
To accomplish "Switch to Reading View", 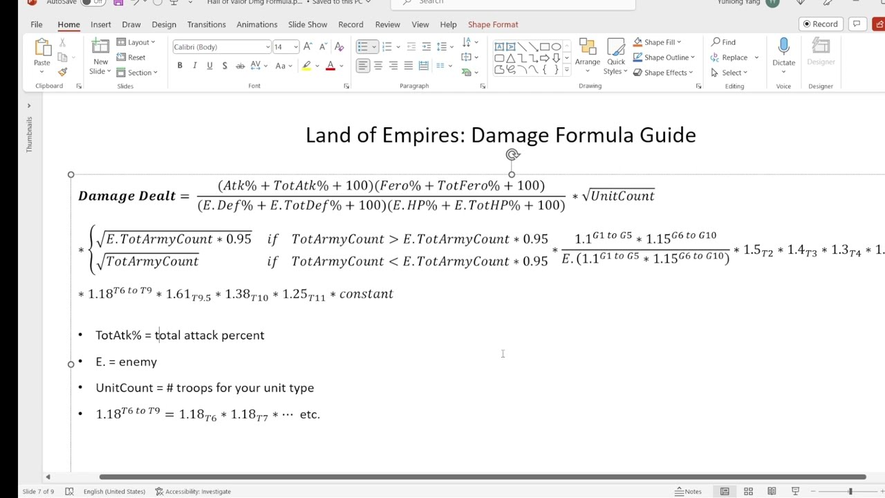I will click(772, 491).
